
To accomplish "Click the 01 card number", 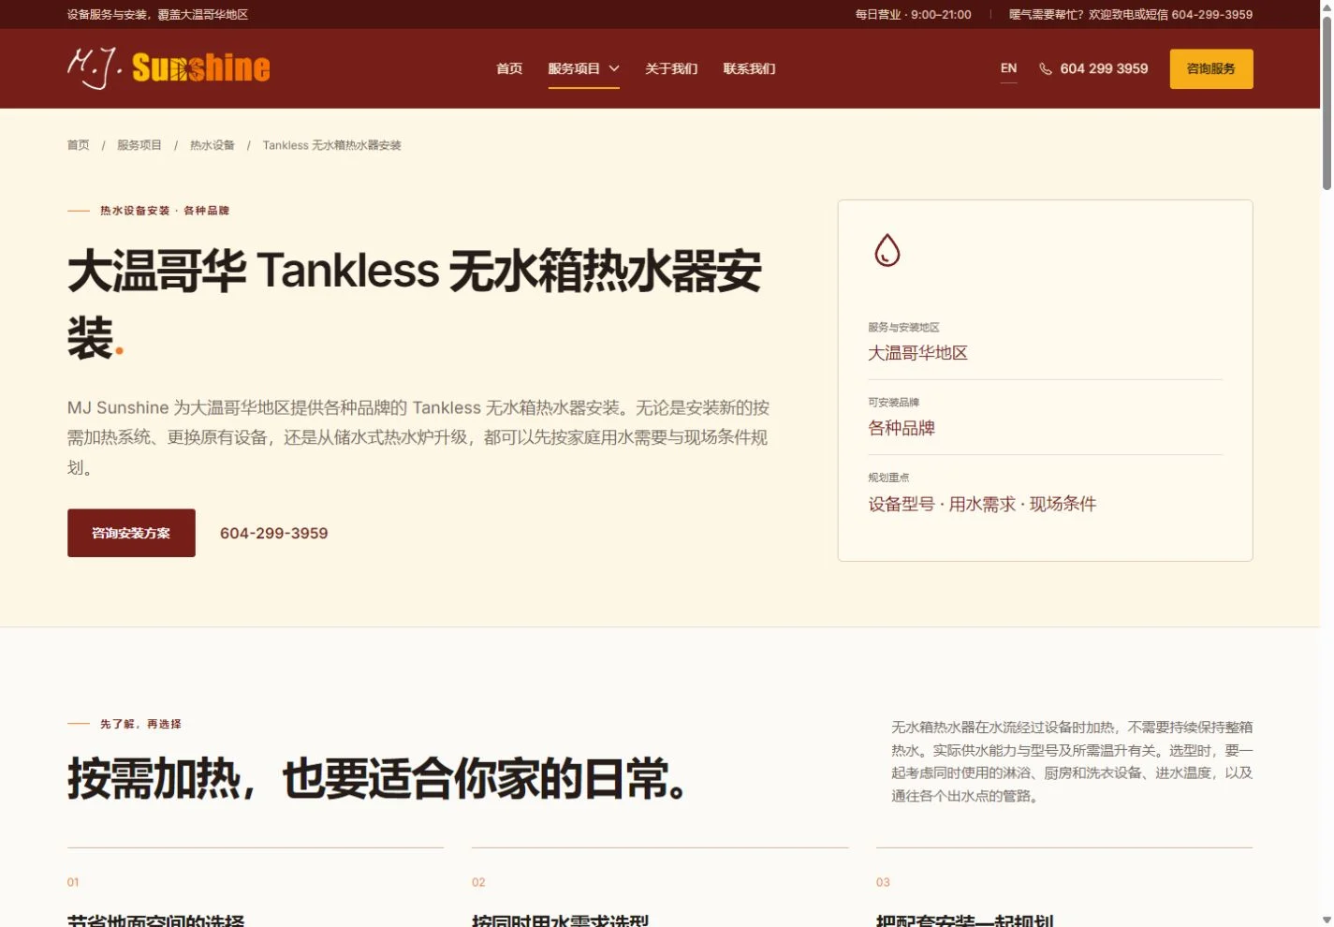I will point(73,882).
